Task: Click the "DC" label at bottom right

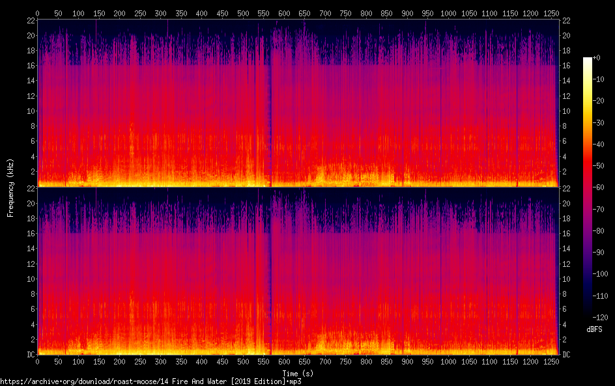Action: [566, 355]
